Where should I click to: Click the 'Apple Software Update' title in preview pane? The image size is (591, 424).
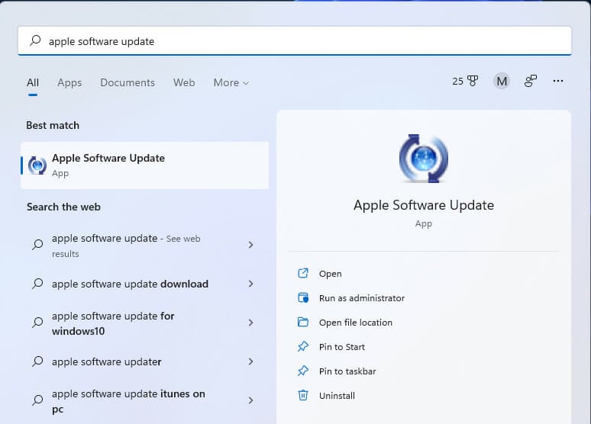[424, 206]
